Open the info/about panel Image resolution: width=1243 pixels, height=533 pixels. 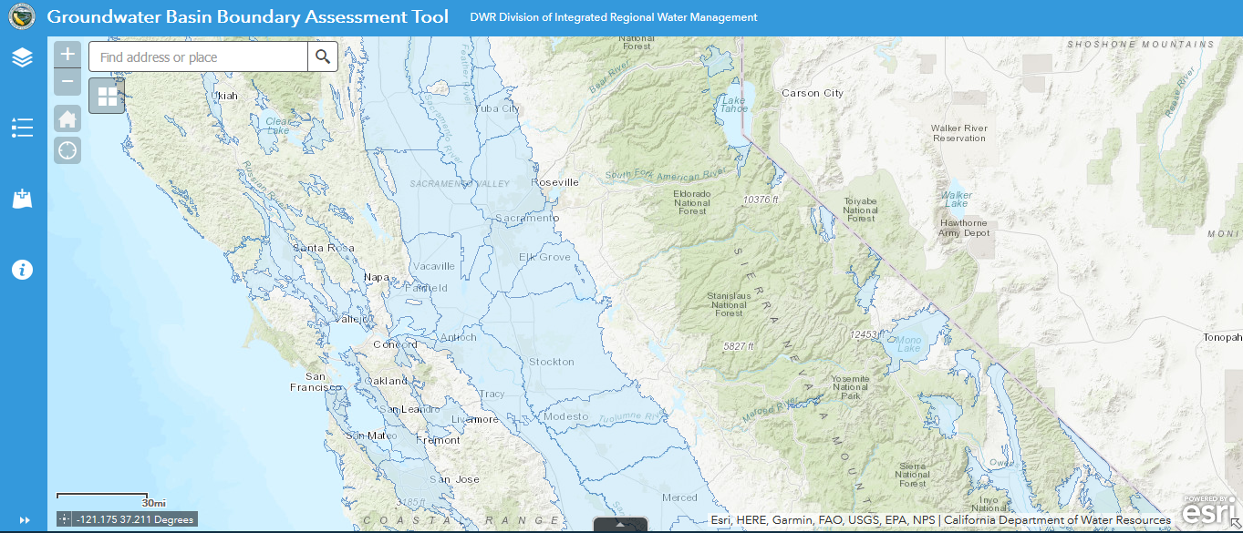(x=22, y=269)
